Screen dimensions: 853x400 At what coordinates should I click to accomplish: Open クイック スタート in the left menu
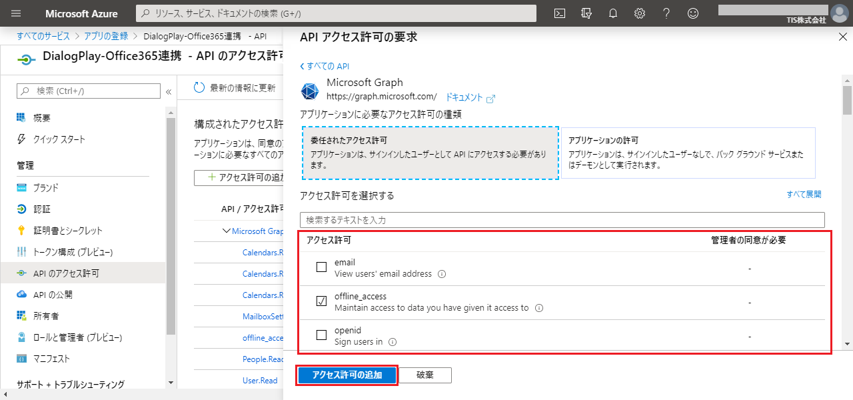59,139
